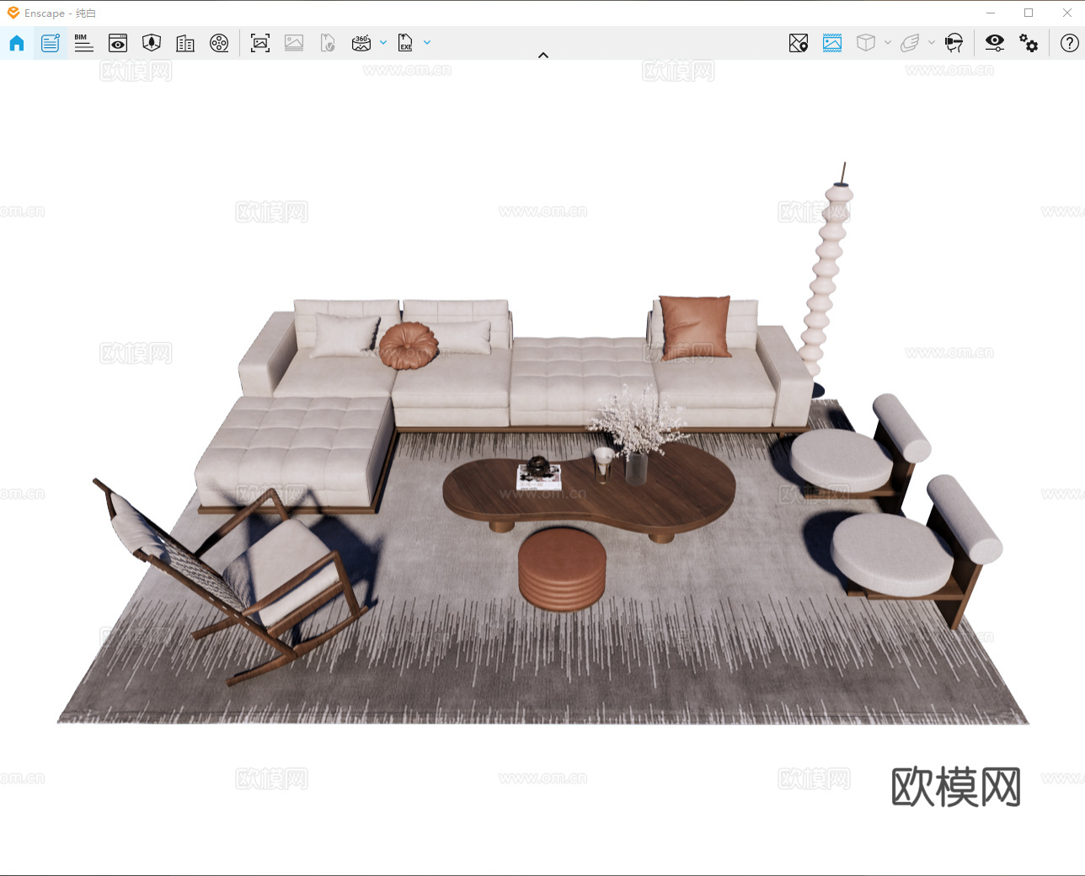Click the Batch Rendering image icon
The width and height of the screenshot is (1085, 876).
294,43
